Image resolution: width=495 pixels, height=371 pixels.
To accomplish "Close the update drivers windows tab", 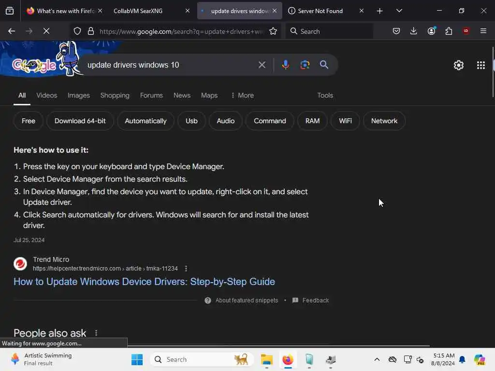I will [275, 11].
